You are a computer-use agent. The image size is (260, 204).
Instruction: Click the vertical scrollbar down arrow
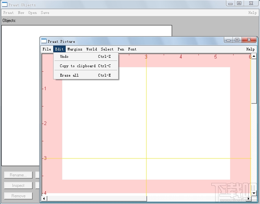coord(254,193)
